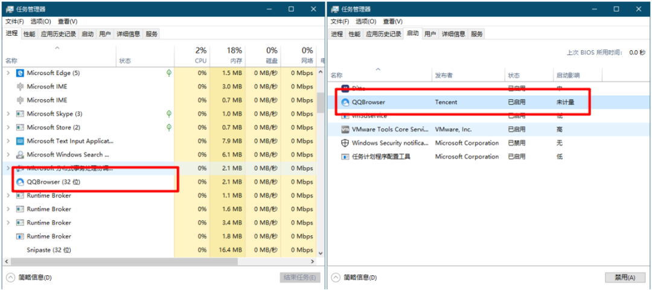Click VMware, Inc. publisher cell
652x291 pixels.
click(x=453, y=129)
